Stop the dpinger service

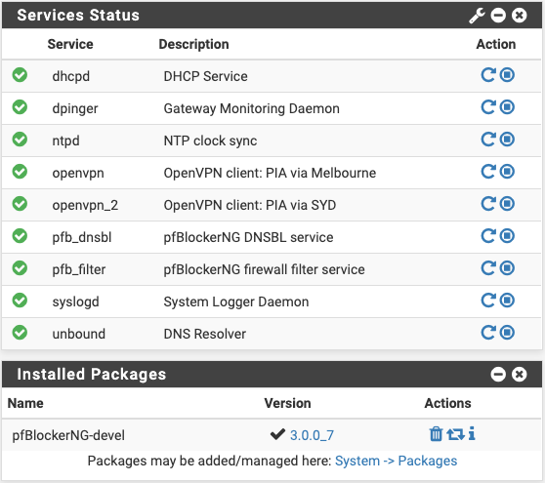pos(507,107)
